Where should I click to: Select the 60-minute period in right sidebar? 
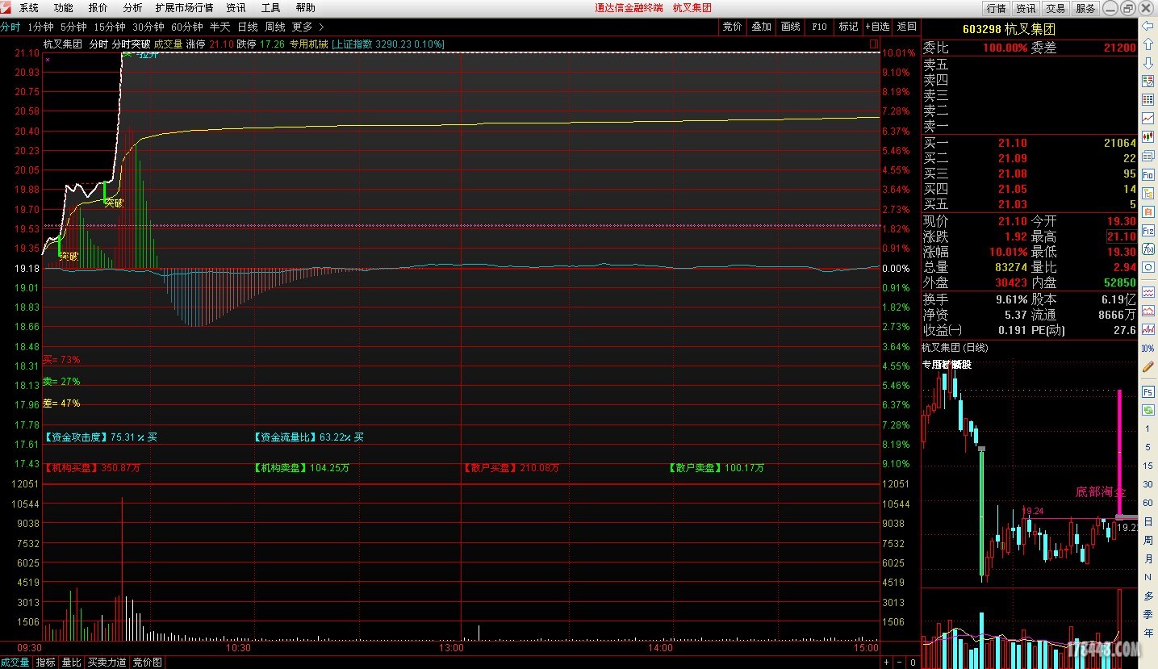click(x=1148, y=503)
